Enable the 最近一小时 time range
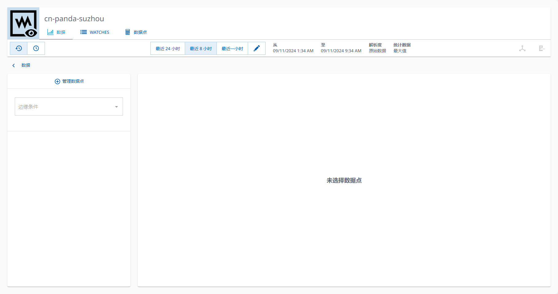The width and height of the screenshot is (558, 294). click(x=232, y=48)
